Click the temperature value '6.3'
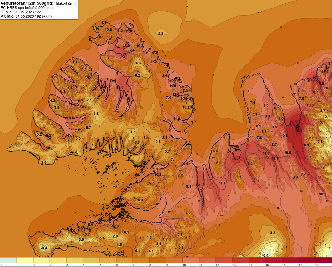 click(x=140, y=200)
